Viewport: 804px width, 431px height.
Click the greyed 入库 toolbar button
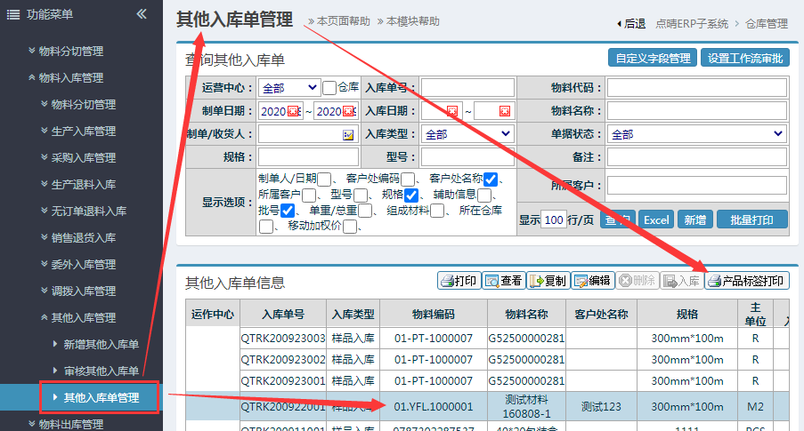(x=682, y=281)
